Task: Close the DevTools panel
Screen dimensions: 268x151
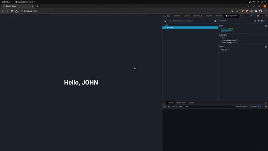Action: click(266, 16)
